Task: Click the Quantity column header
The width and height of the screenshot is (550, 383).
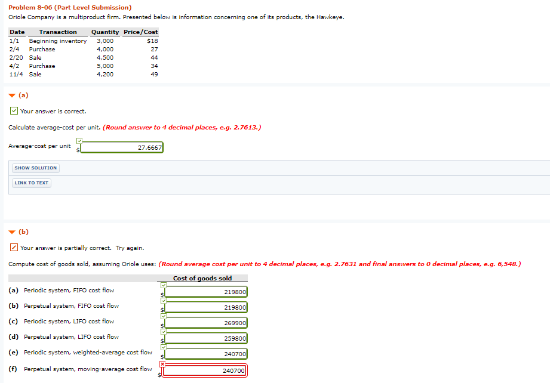Action: [105, 32]
